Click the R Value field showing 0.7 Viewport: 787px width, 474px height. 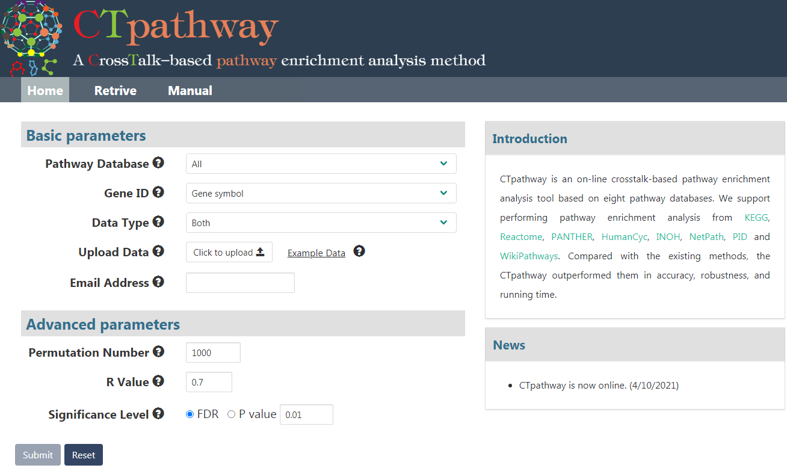[x=209, y=382]
